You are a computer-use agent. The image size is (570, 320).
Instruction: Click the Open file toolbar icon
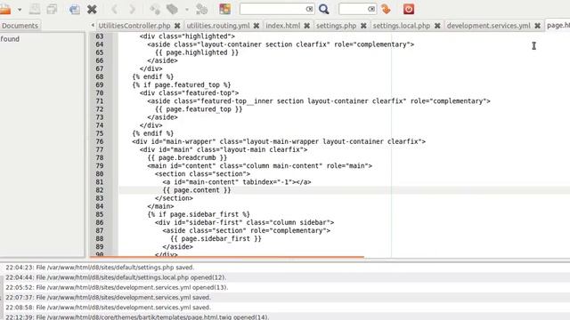coord(5,10)
